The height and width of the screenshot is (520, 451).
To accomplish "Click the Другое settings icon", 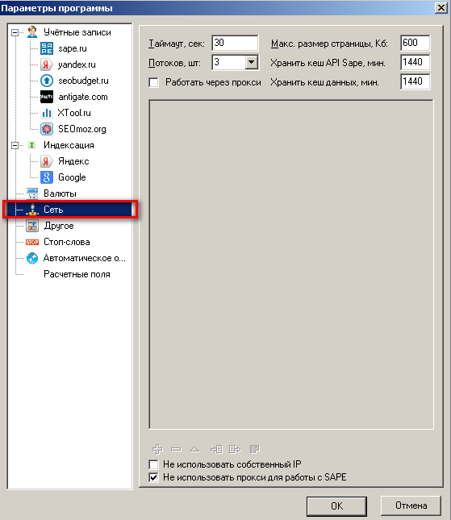I will pos(32,226).
